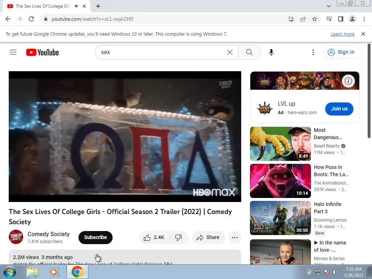Sign in to YouTube
Screen dimensions: 372x279
coord(341,52)
